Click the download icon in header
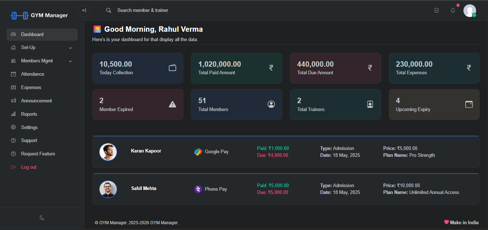The image size is (488, 230). point(436,10)
